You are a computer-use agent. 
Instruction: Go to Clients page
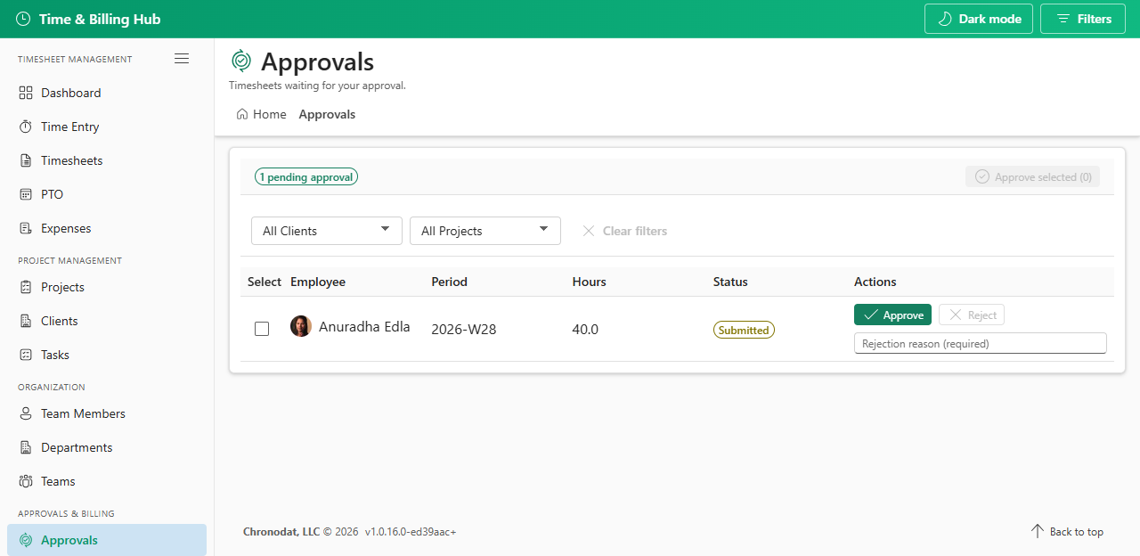pos(107,321)
